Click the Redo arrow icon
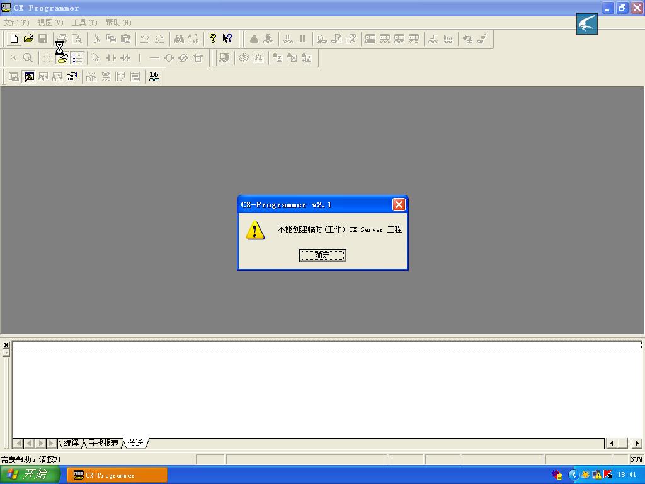 159,38
